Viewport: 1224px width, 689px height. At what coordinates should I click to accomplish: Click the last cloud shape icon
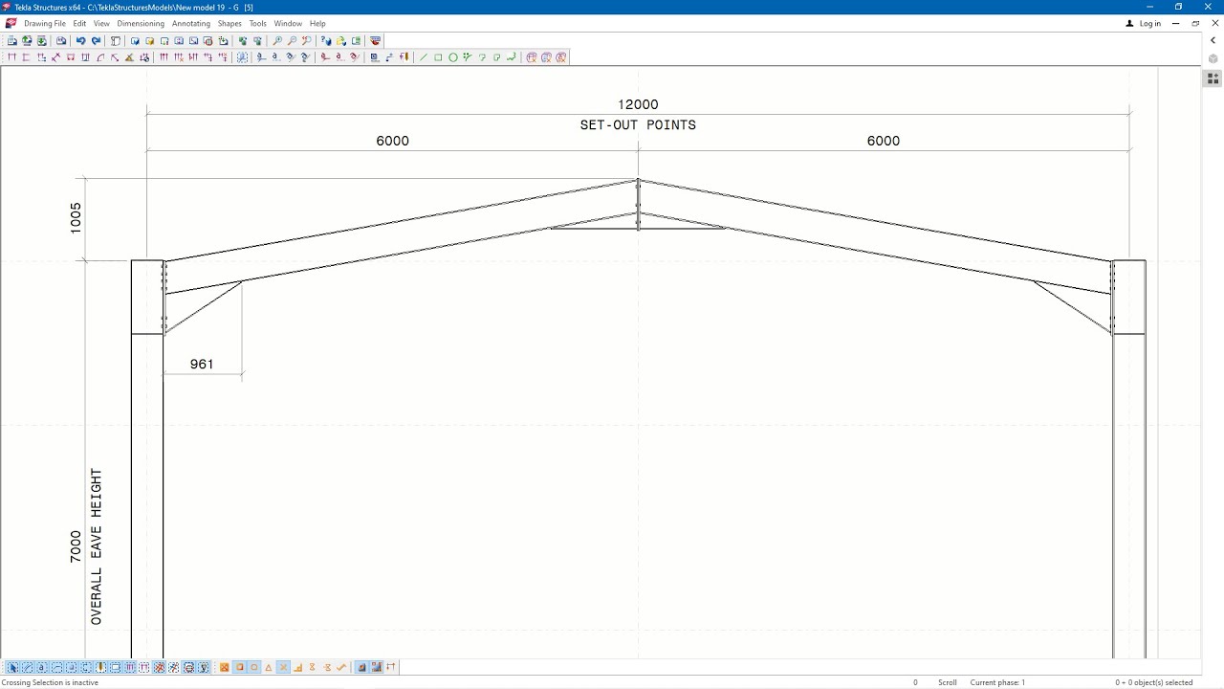pyautogui.click(x=561, y=57)
